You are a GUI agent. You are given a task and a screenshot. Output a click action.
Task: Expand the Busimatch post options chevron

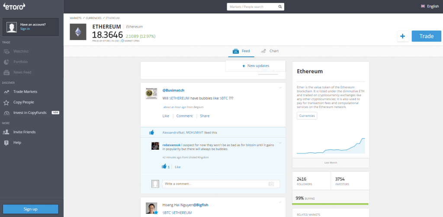coord(280,88)
